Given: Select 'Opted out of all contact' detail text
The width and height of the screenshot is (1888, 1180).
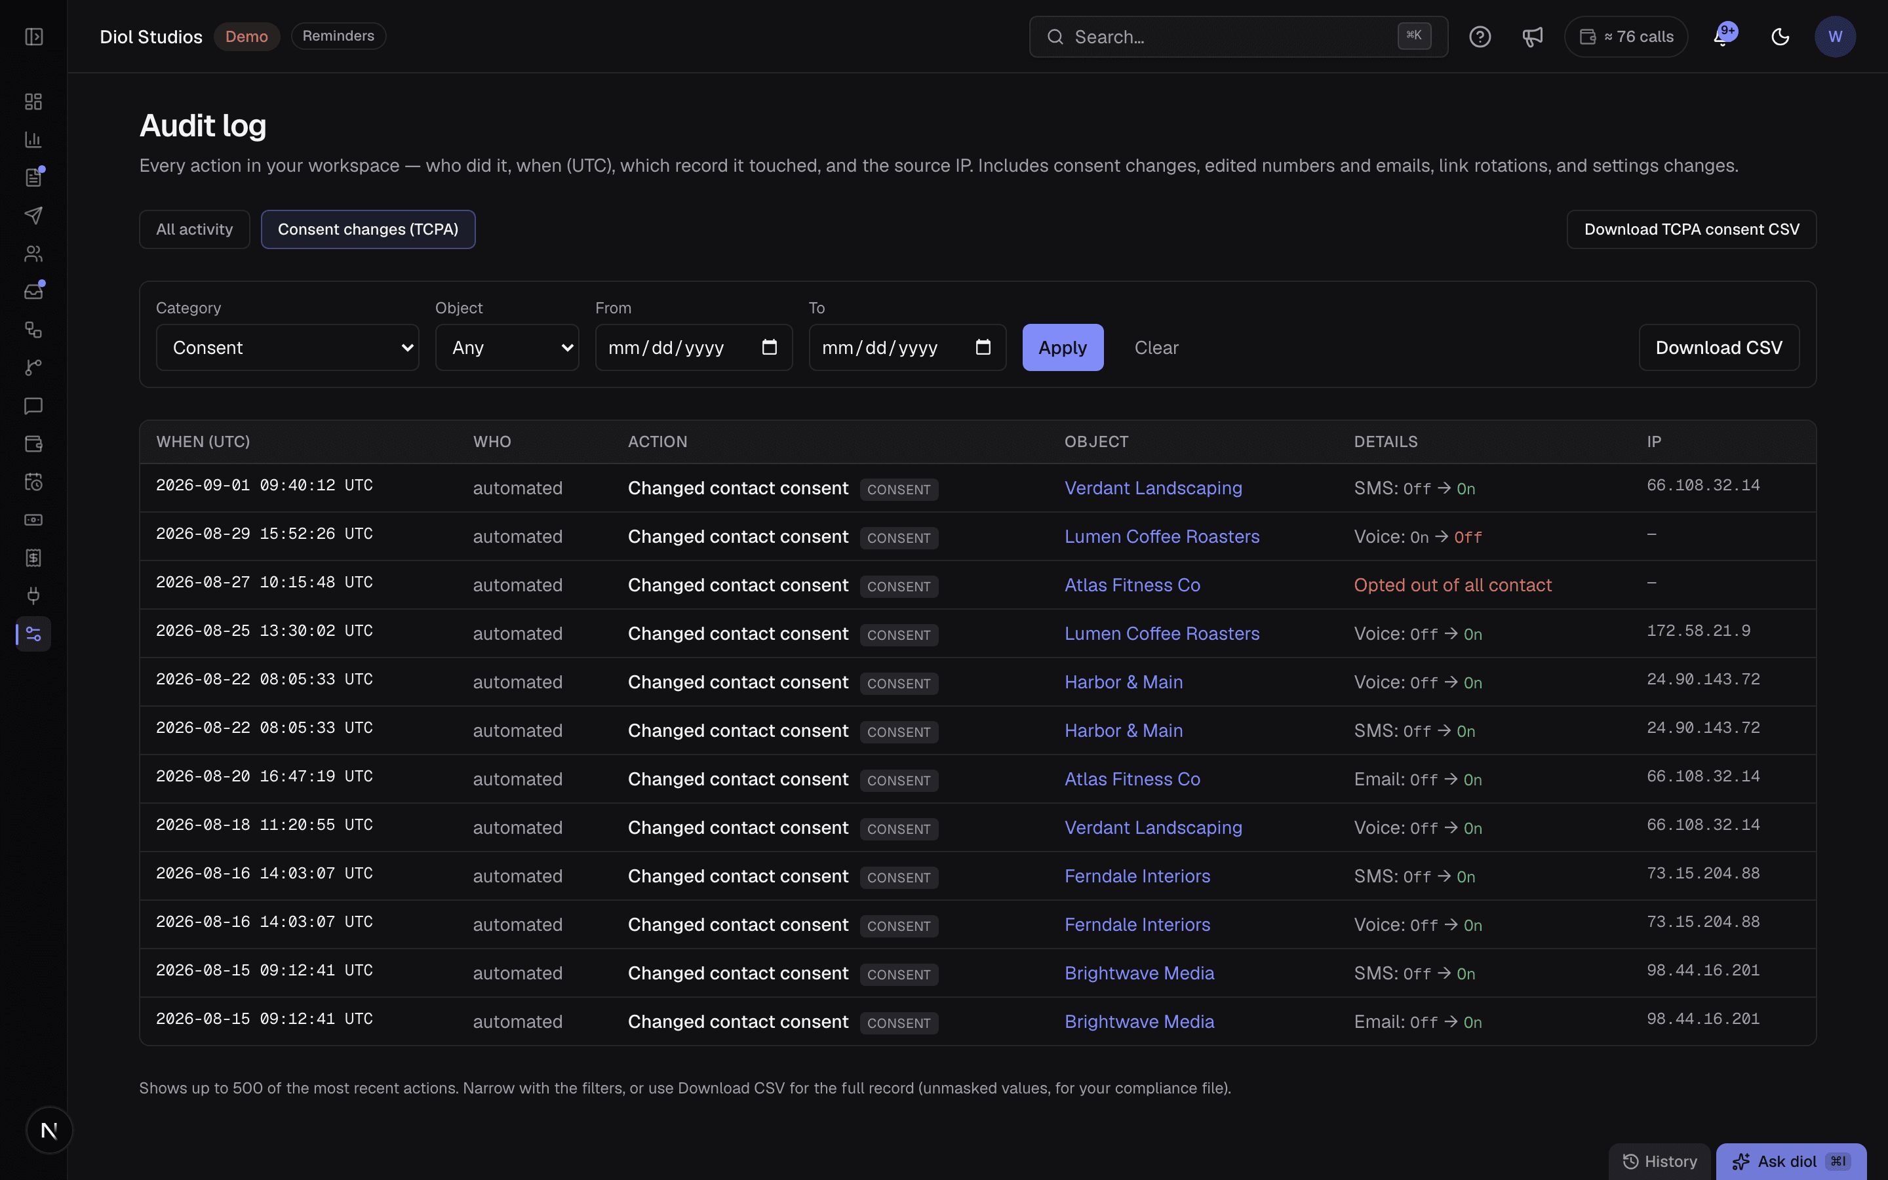Looking at the screenshot, I should coord(1452,585).
